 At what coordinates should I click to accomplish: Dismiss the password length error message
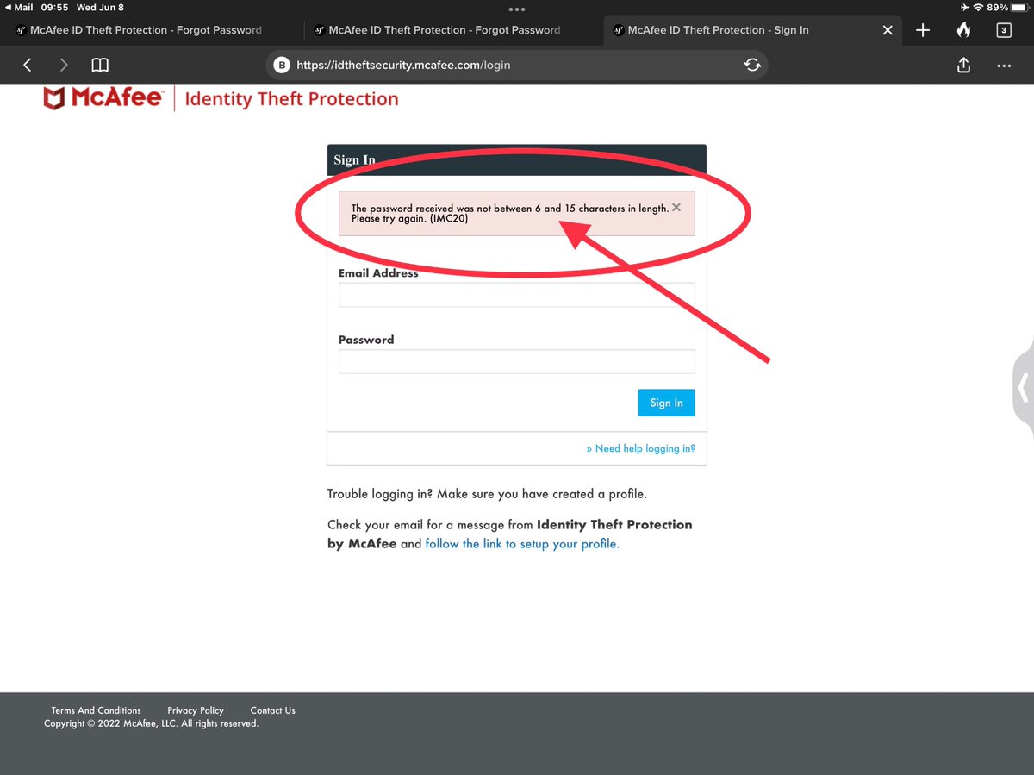[676, 208]
